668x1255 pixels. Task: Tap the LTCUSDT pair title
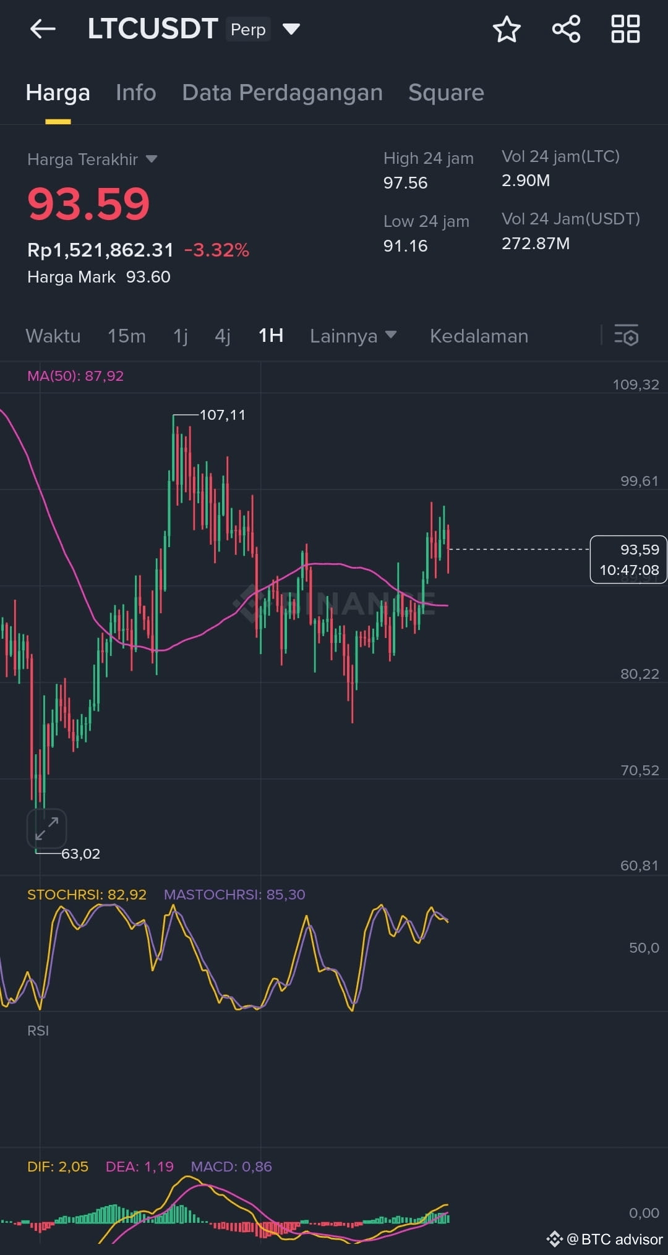coord(153,28)
